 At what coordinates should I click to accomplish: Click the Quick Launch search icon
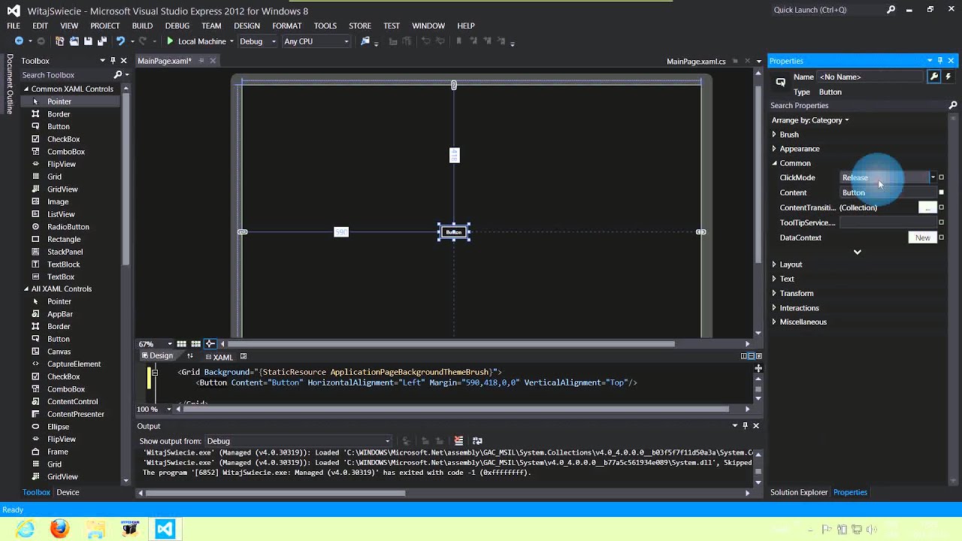(891, 10)
